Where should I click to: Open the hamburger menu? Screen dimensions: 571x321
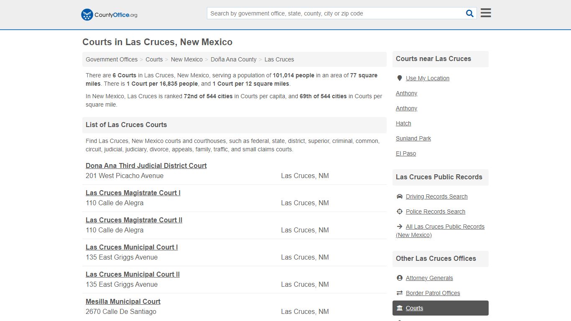pos(486,13)
